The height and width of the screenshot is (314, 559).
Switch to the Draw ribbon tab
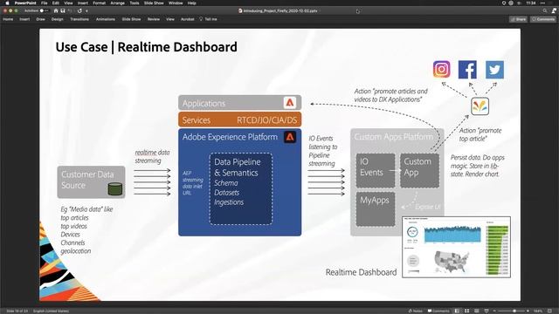click(x=41, y=19)
